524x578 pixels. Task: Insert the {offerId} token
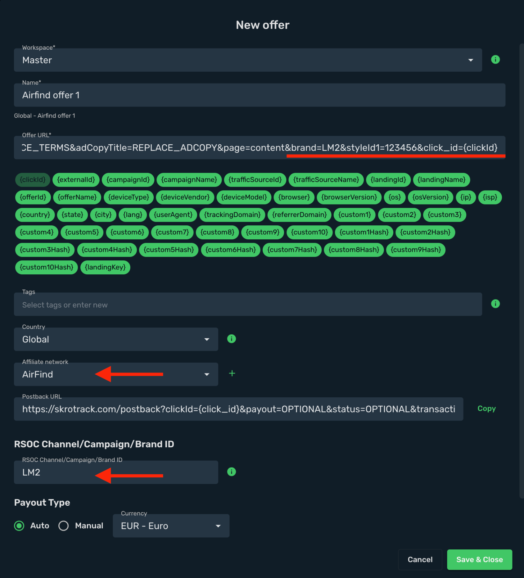pos(33,197)
